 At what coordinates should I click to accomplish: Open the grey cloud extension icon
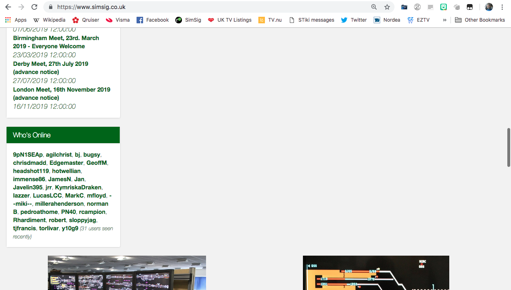pyautogui.click(x=457, y=7)
